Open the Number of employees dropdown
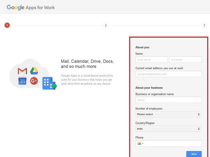 point(168,114)
